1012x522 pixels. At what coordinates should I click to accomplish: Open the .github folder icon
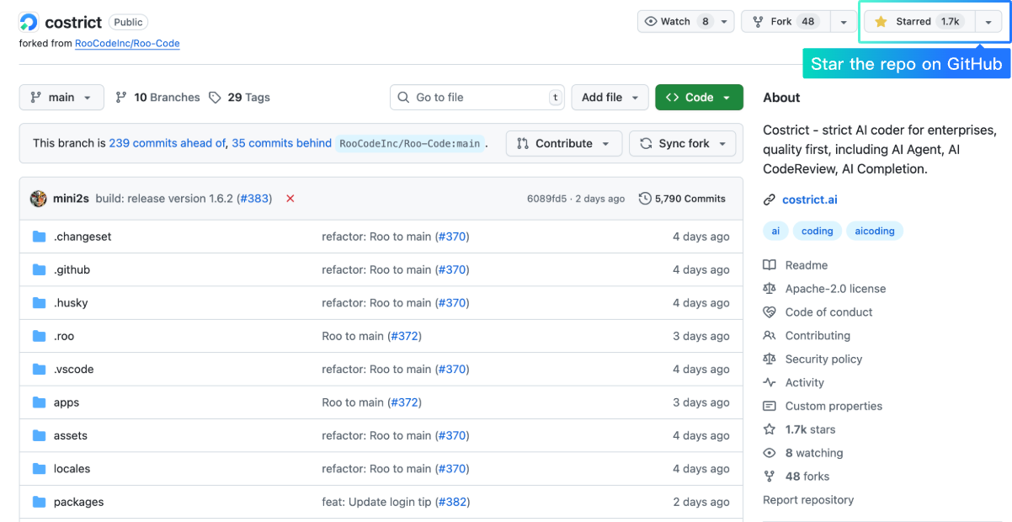[39, 270]
